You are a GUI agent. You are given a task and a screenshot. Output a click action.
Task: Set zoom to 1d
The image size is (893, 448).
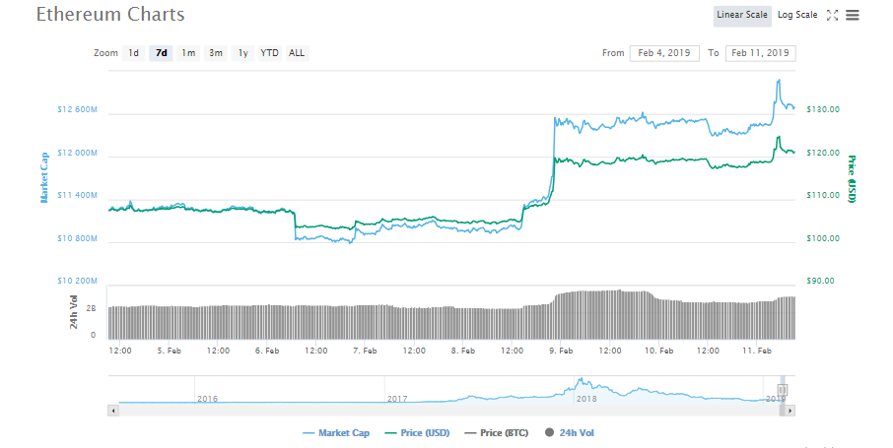click(133, 53)
